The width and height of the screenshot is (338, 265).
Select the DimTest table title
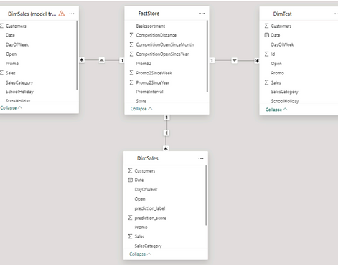click(282, 14)
